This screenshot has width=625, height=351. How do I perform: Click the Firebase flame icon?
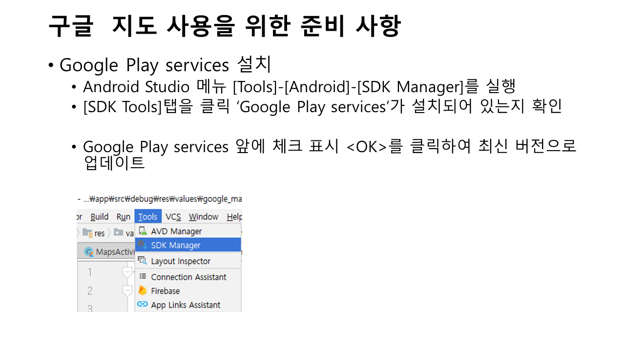point(143,291)
